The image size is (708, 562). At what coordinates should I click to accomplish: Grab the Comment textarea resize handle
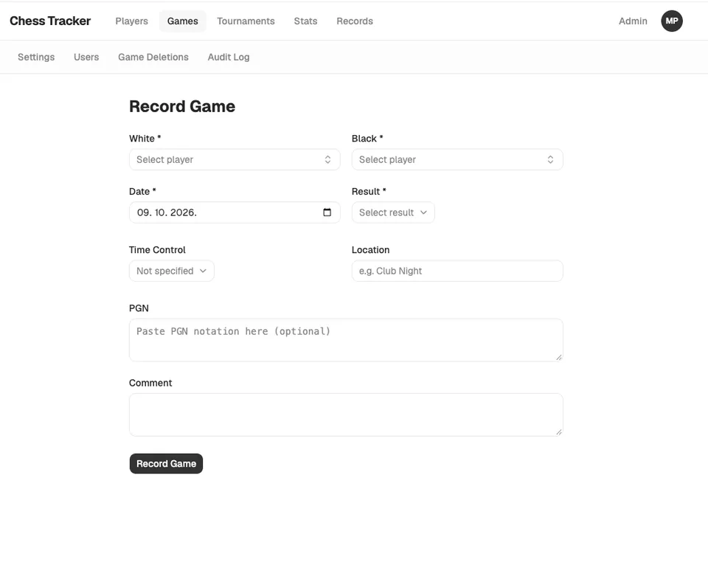pyautogui.click(x=558, y=432)
